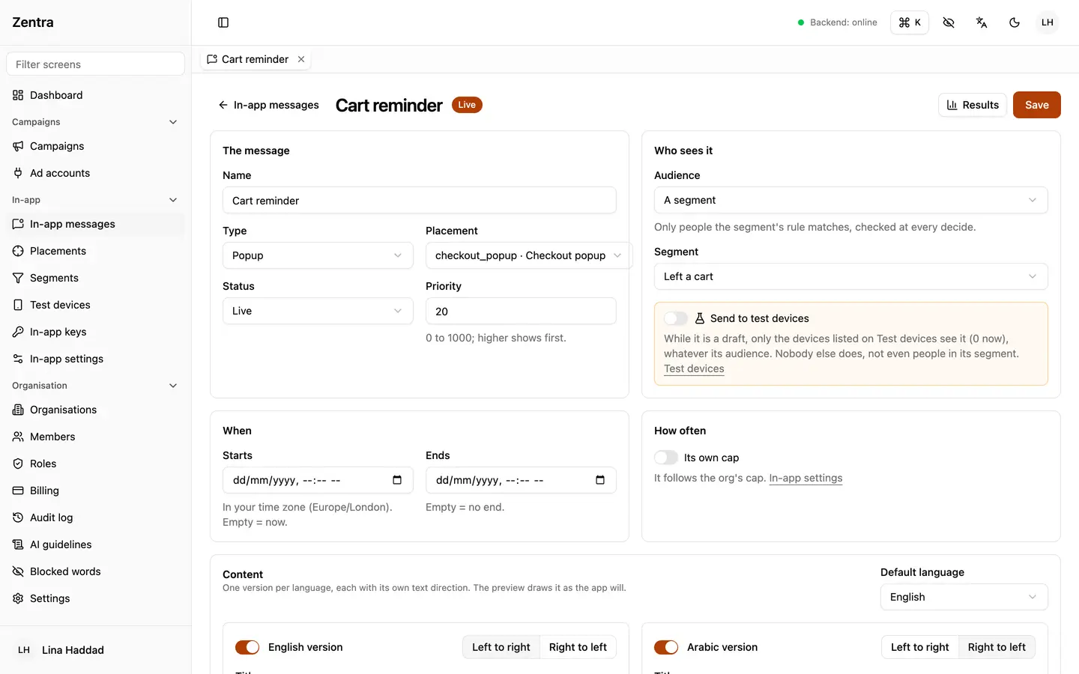This screenshot has height=674, width=1079.
Task: Open the Segment dropdown showing Left a cart
Action: (850, 276)
